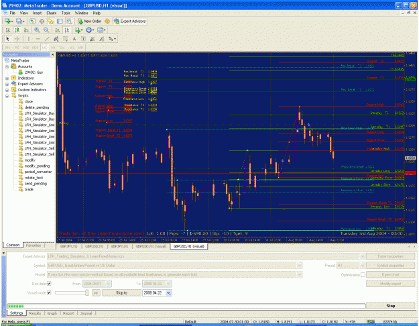This screenshot has height=326, width=419.
Task: Switch to the tester Results tab
Action: 35,313
